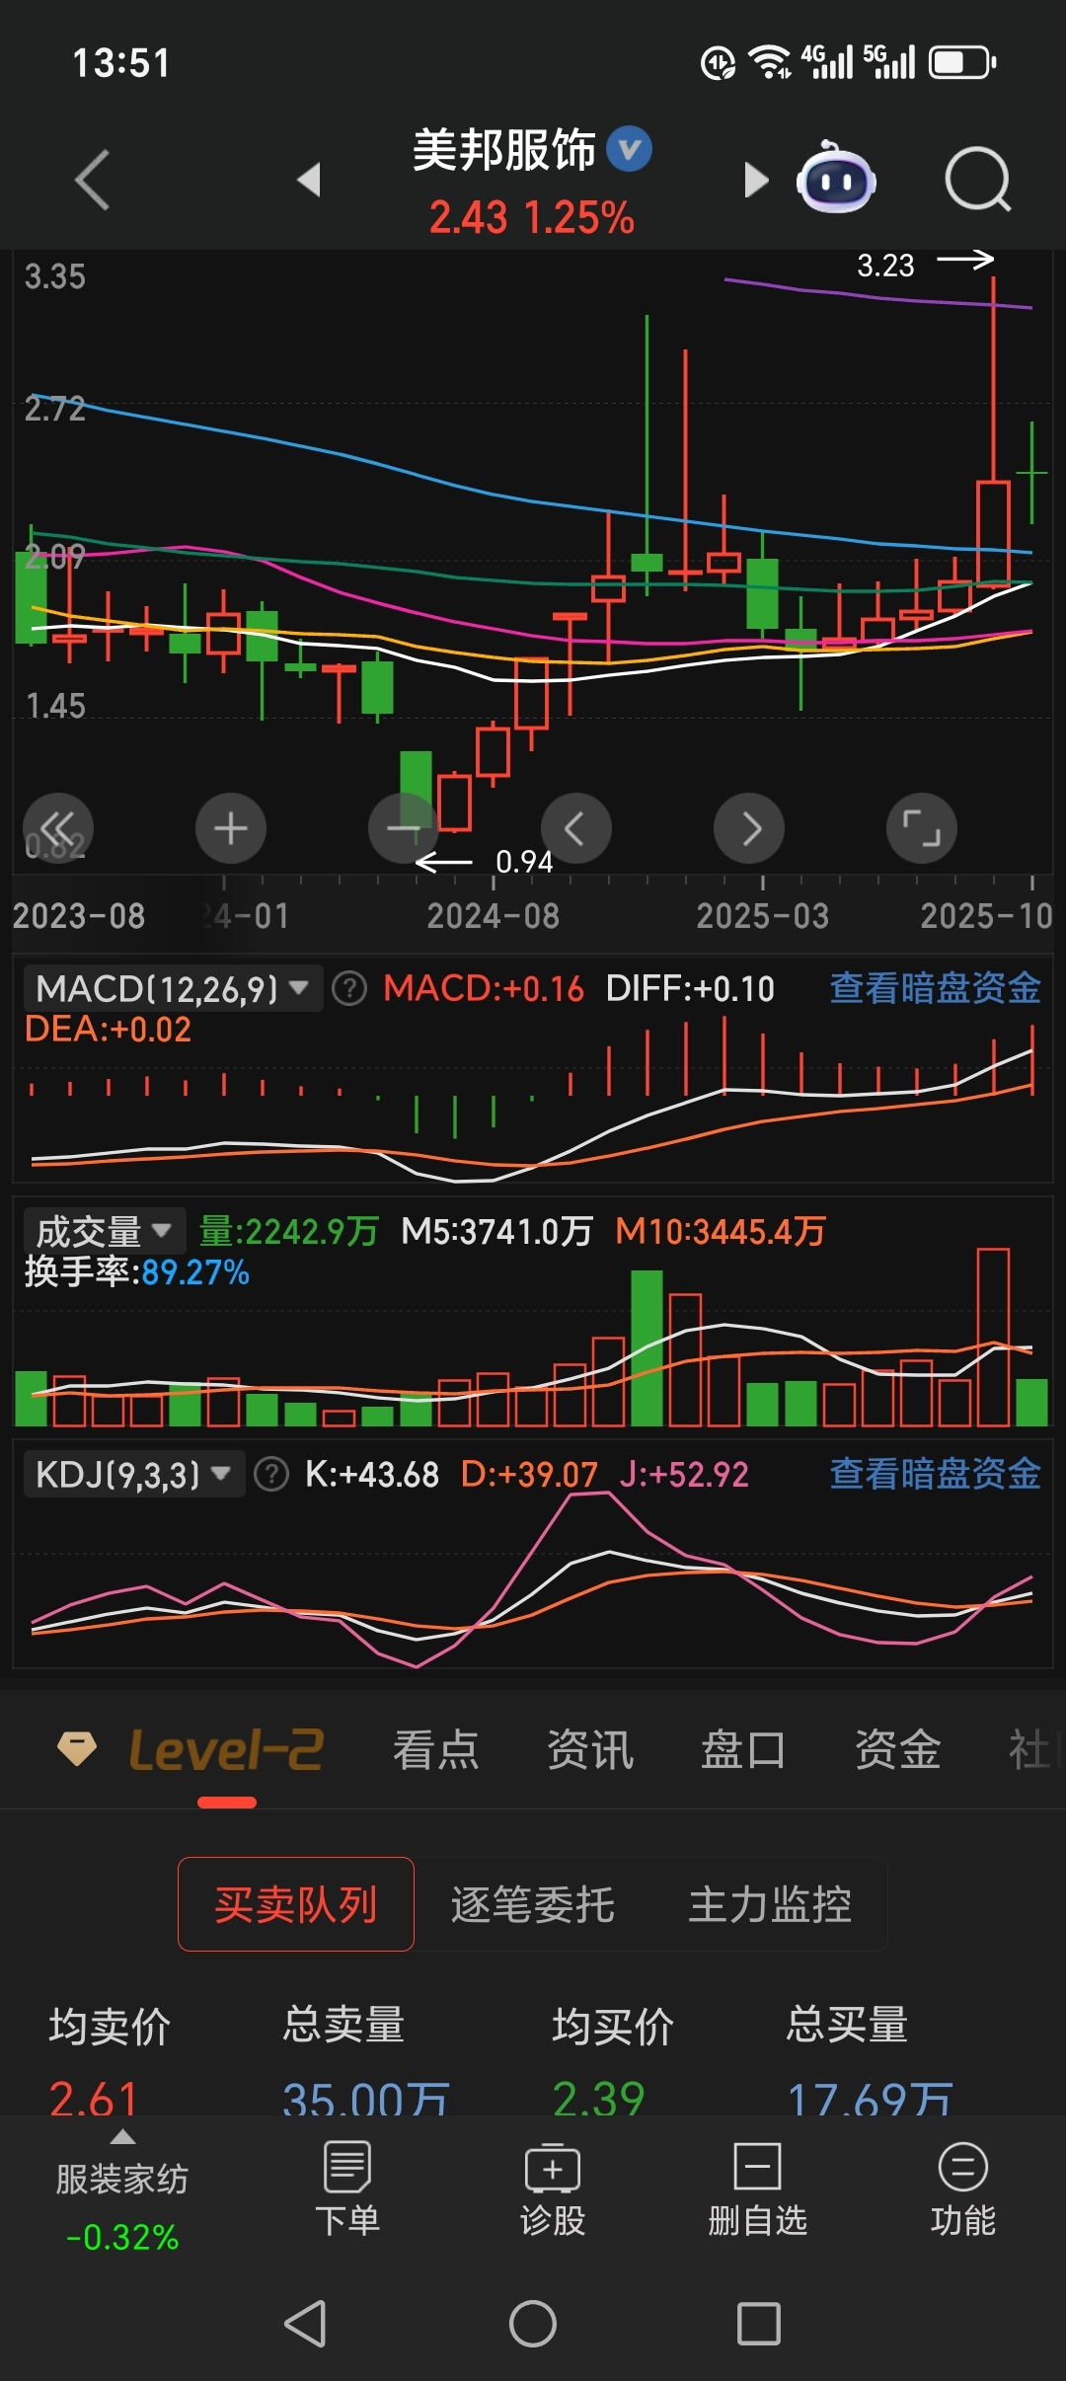Tap the double-left collapse chart button
Screen dimensions: 1066x2381
pos(58,828)
